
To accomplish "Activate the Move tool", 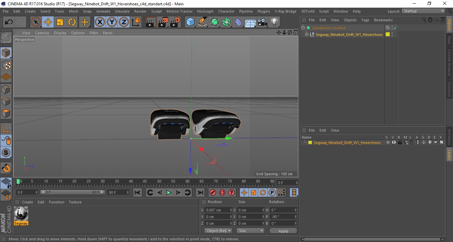I will tap(48, 22).
